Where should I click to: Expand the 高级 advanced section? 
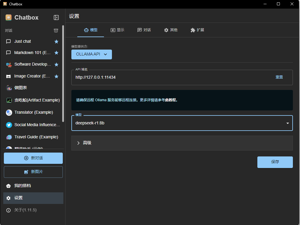click(182, 143)
